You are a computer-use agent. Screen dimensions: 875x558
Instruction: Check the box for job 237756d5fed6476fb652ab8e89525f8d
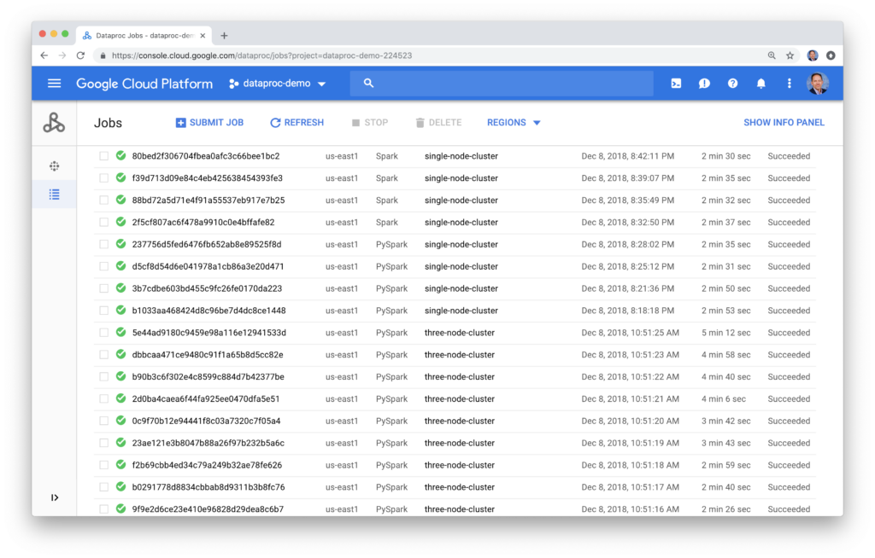point(103,244)
